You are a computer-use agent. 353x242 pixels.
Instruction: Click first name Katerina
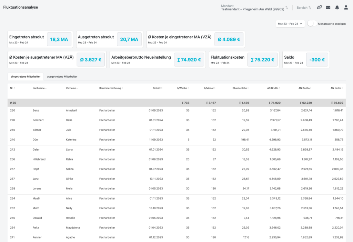click(x=71, y=139)
